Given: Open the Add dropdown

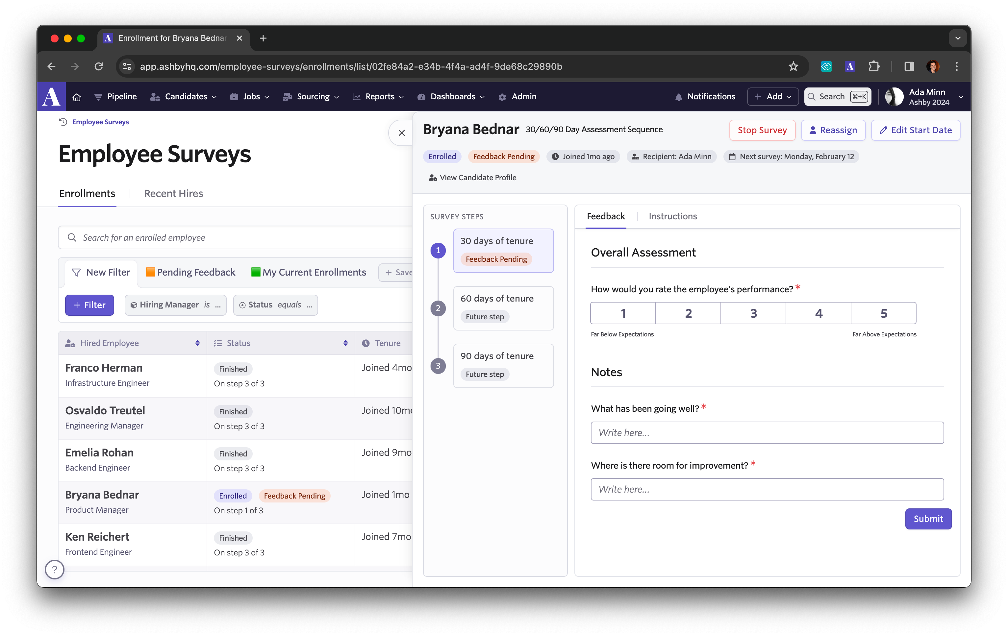Looking at the screenshot, I should pos(773,97).
